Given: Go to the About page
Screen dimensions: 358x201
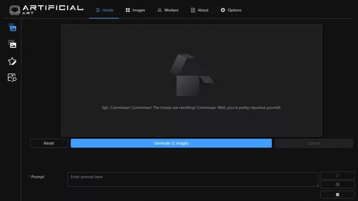Looking at the screenshot, I should pyautogui.click(x=199, y=10).
